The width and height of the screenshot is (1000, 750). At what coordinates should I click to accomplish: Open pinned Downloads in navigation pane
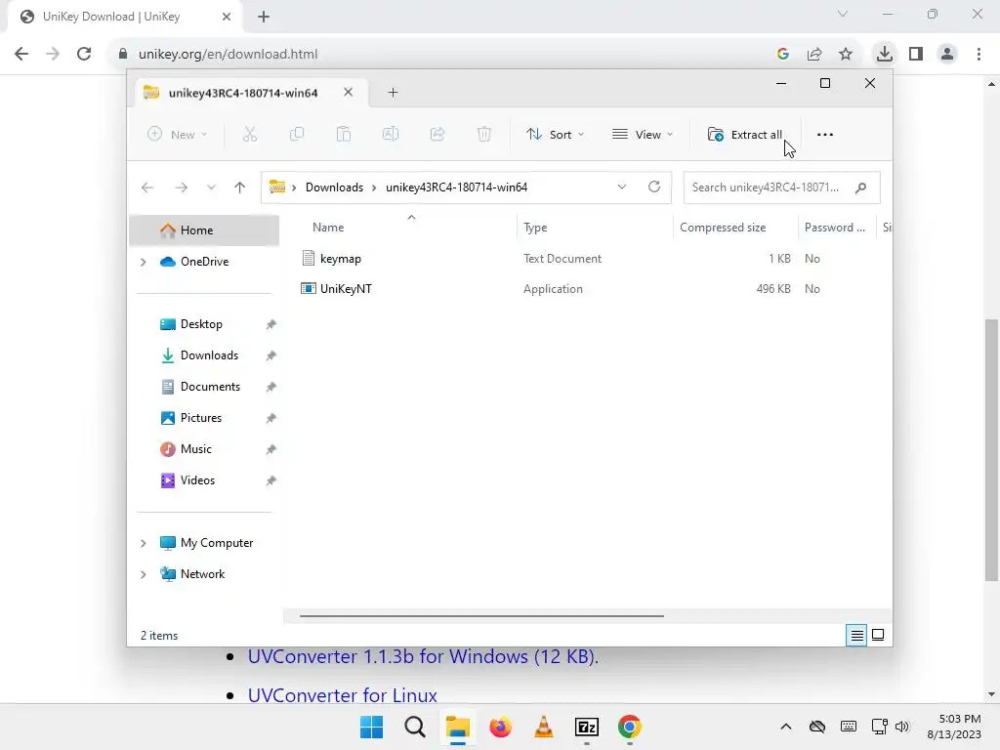pos(209,355)
